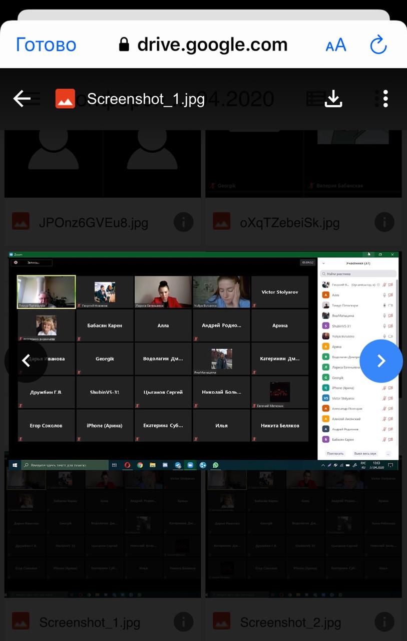This screenshot has height=641, width=407.
Task: Tap the previewed Zoom meeting screenshot
Action: pos(204,361)
